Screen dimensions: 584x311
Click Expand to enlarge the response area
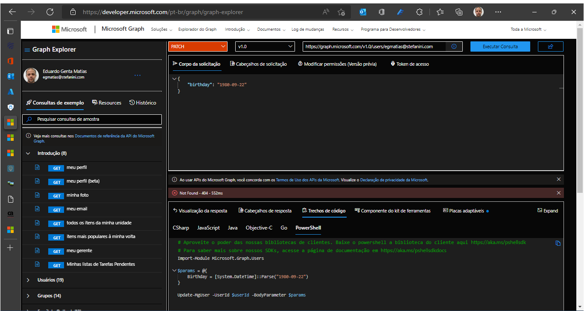coord(548,211)
